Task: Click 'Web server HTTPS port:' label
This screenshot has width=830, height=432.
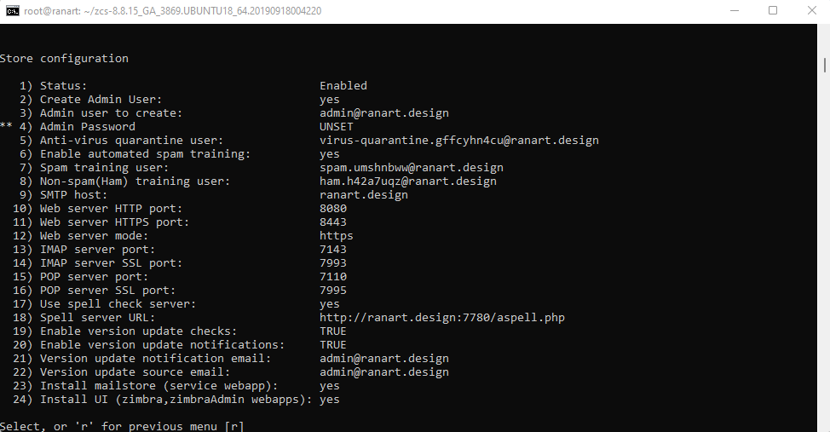Action: [114, 222]
